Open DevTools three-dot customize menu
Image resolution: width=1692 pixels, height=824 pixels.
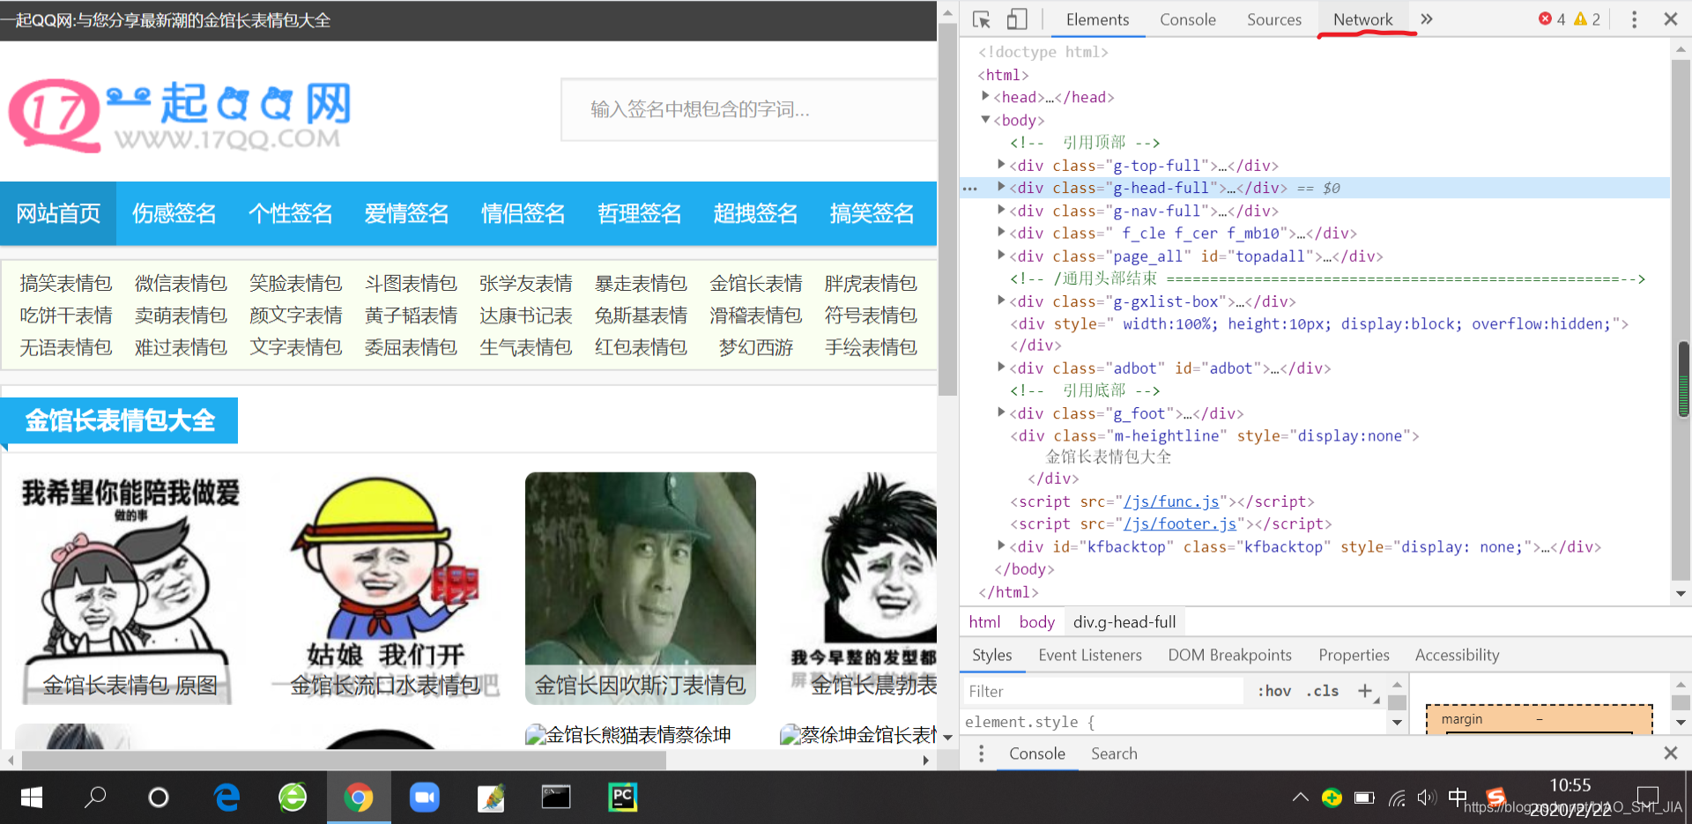(x=1634, y=19)
